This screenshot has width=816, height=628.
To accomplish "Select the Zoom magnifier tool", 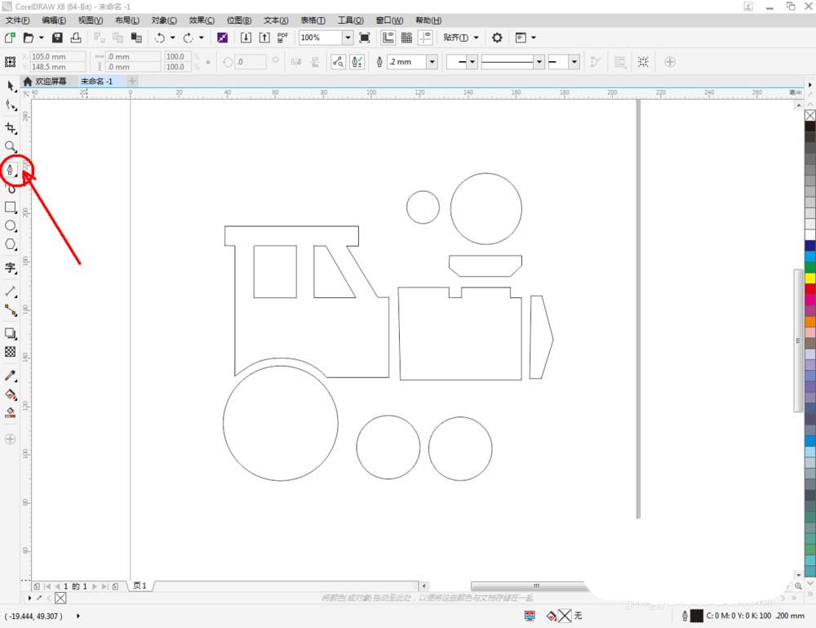I will [11, 147].
